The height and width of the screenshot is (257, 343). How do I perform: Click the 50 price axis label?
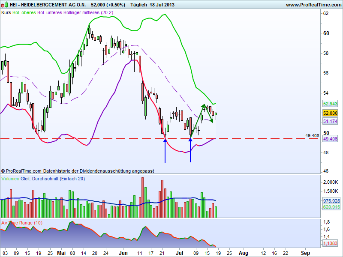pos(326,133)
